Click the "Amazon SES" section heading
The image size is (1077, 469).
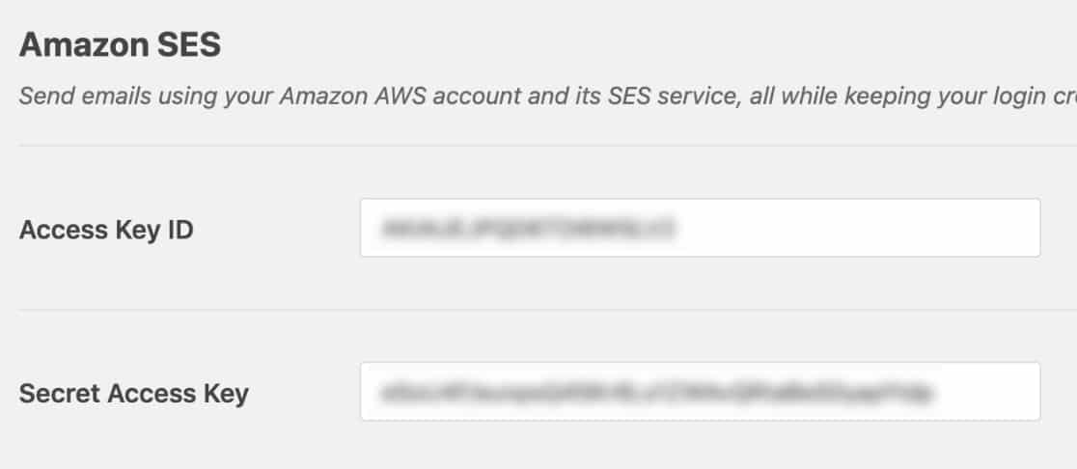coord(120,45)
